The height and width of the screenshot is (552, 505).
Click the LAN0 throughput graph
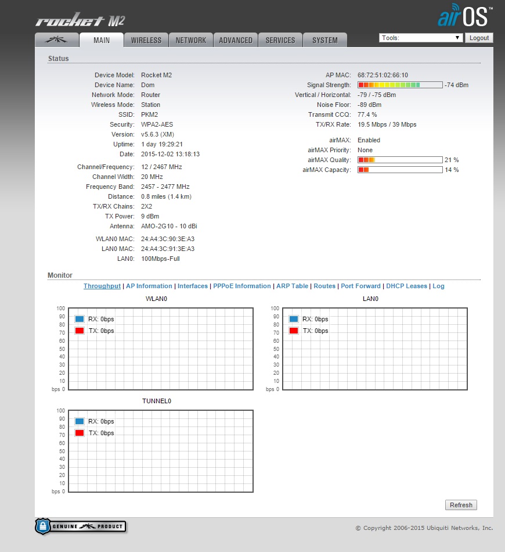pos(375,349)
